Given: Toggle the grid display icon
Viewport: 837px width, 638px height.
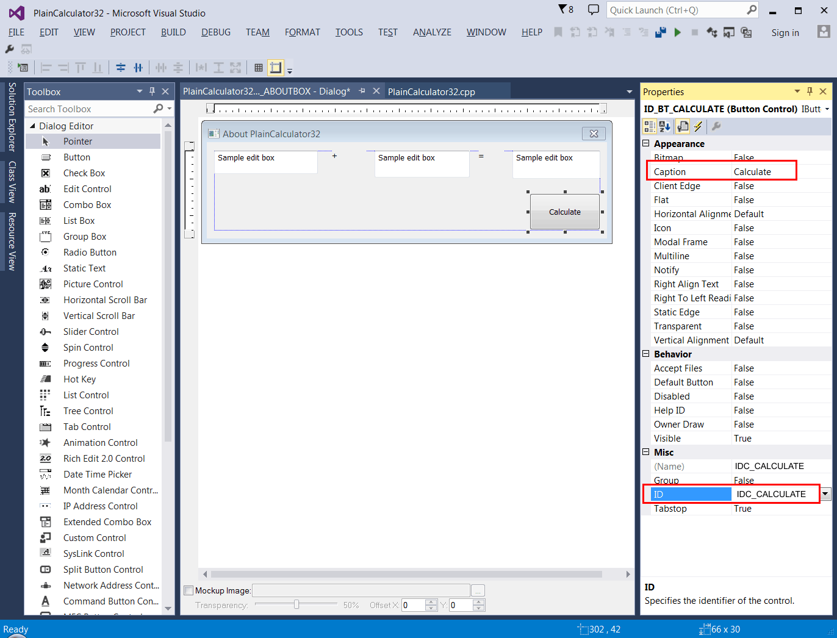Looking at the screenshot, I should (259, 68).
